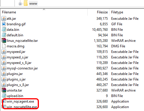
Task: Sort files by the Filesize column
Action: 98,12
